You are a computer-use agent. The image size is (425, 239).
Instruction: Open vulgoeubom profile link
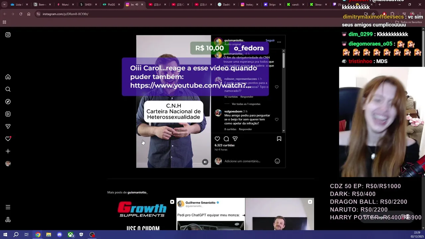click(x=233, y=112)
